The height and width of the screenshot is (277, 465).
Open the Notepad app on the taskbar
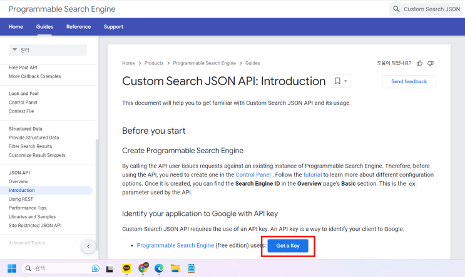(192, 268)
